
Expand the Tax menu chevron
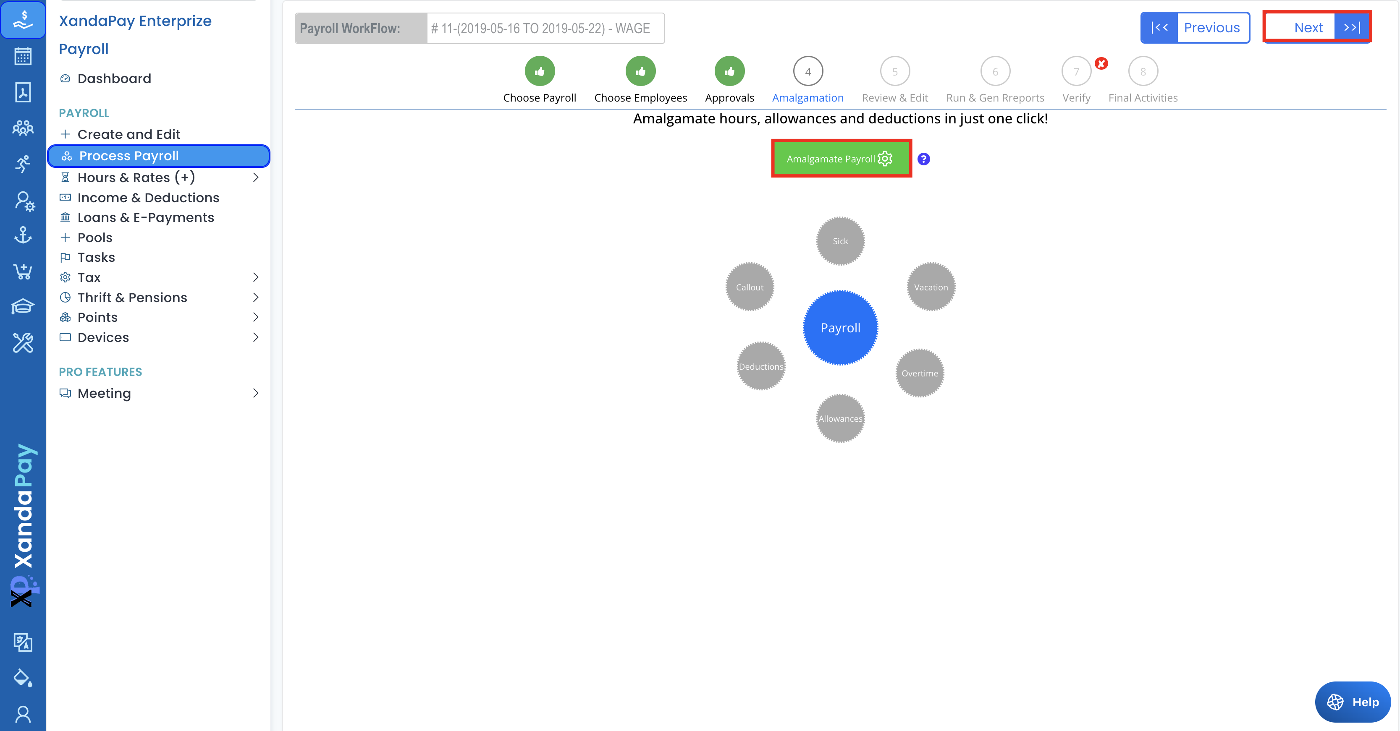(x=255, y=277)
